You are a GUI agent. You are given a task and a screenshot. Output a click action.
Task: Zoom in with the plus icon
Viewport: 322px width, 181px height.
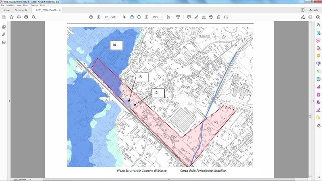pos(146,17)
